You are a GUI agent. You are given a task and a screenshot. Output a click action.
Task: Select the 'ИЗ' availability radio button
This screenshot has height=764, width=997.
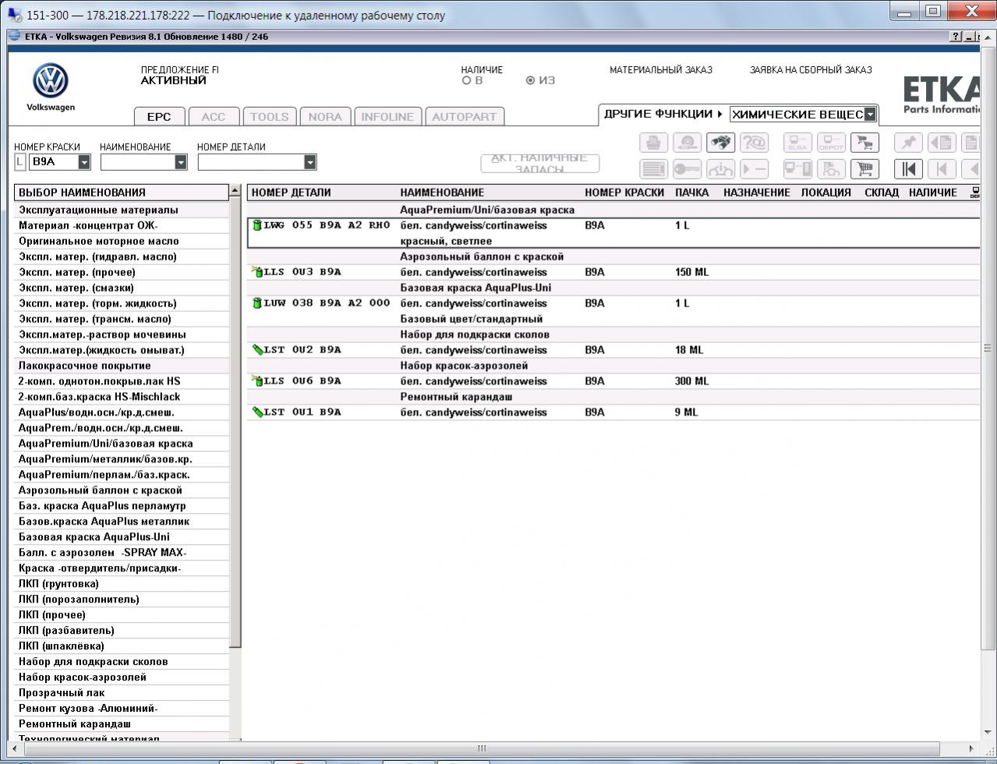(530, 80)
